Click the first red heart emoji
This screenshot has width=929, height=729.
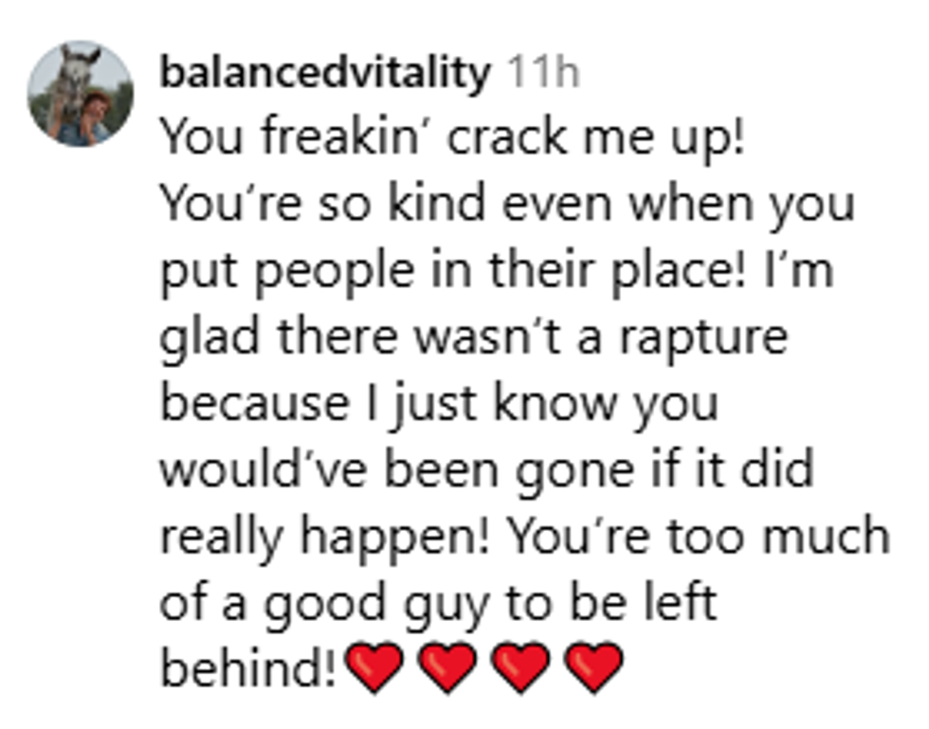coord(373,667)
